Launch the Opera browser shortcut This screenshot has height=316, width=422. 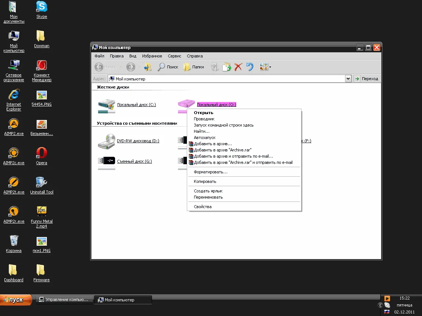coord(41,156)
